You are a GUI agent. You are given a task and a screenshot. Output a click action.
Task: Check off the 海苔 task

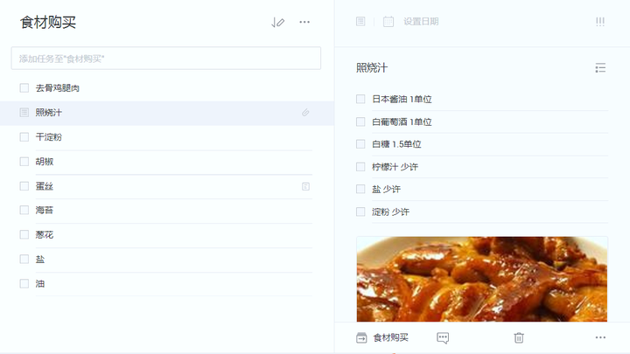click(x=24, y=210)
